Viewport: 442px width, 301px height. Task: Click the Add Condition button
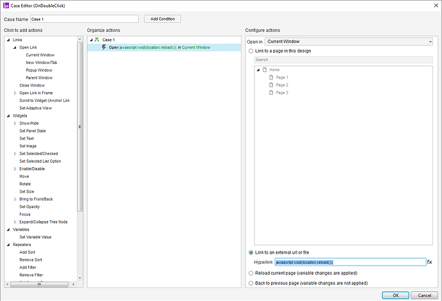click(x=162, y=19)
